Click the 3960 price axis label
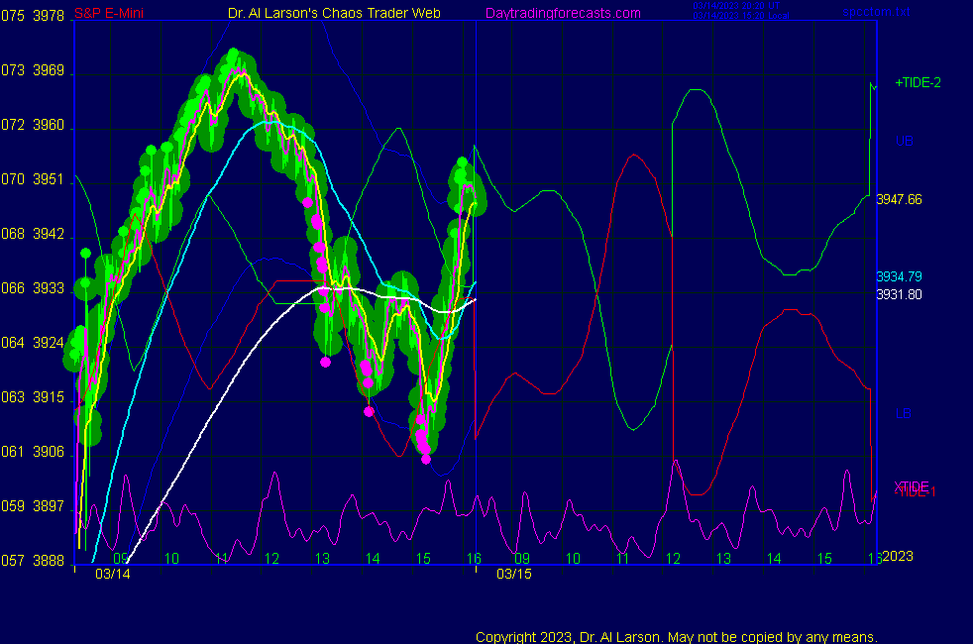The image size is (973, 644). tap(49, 125)
